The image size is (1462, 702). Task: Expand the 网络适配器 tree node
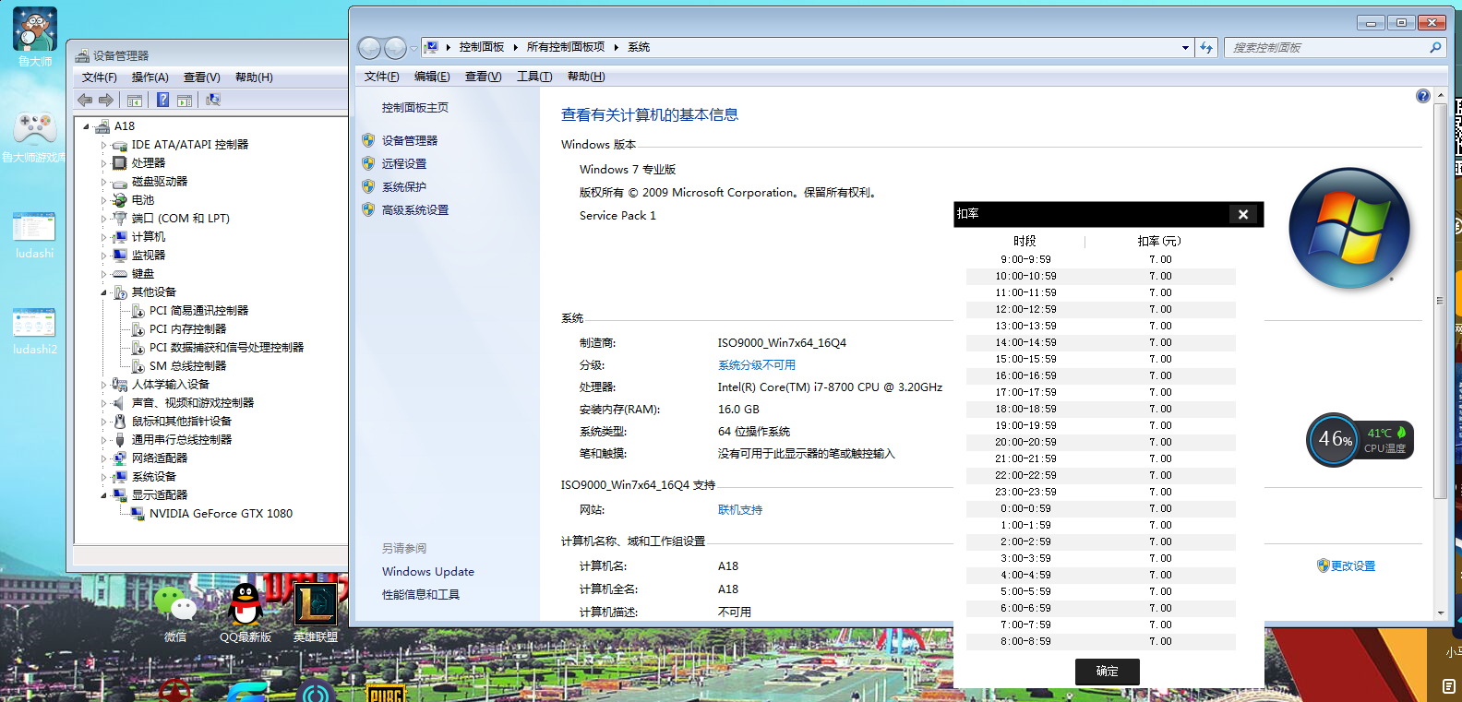coord(103,458)
